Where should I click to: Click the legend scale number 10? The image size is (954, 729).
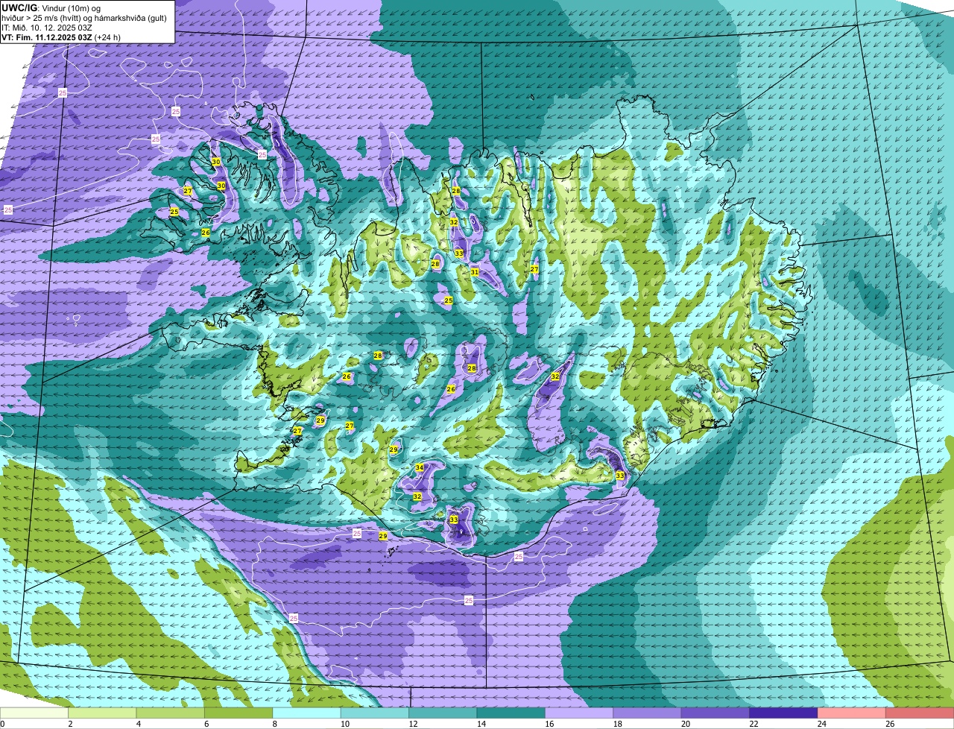[x=344, y=724]
